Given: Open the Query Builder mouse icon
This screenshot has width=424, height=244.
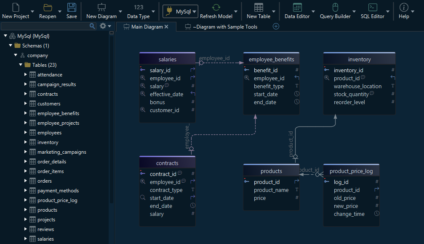Looking at the screenshot, I should point(335,7).
